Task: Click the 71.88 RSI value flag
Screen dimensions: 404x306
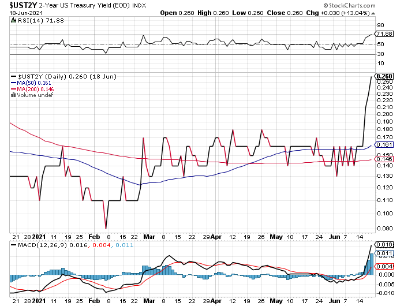Action: click(x=384, y=35)
